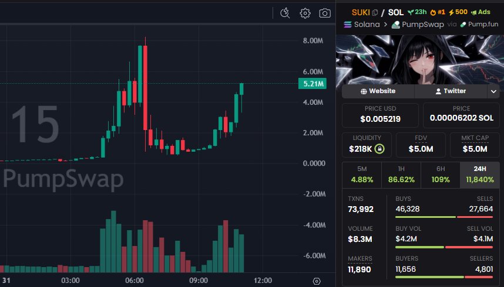Click the liquidity lock icon
504x287 pixels.
pyautogui.click(x=379, y=149)
